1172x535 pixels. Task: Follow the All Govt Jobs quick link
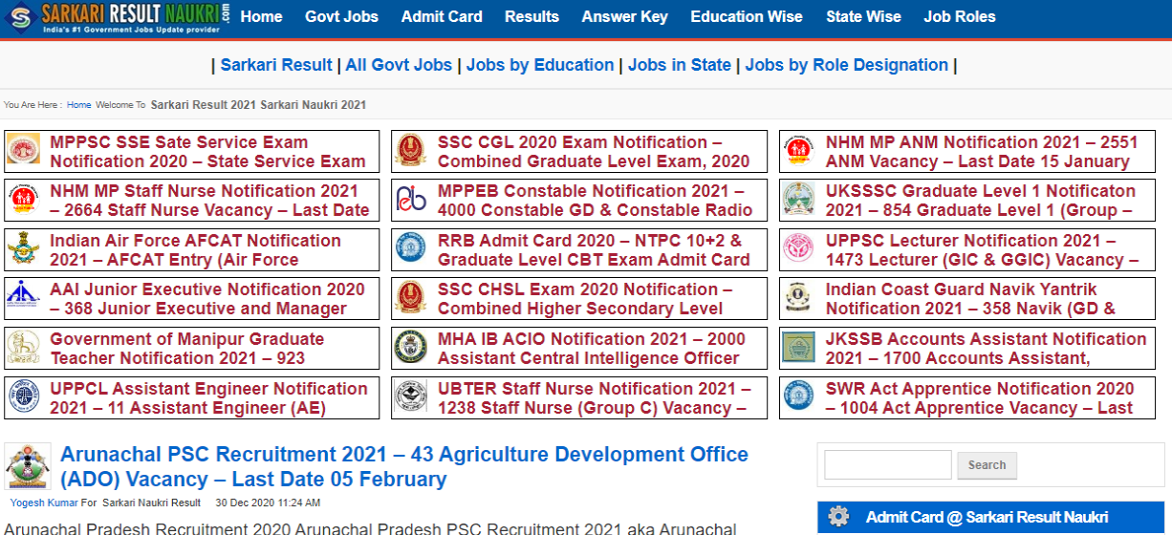click(x=399, y=65)
